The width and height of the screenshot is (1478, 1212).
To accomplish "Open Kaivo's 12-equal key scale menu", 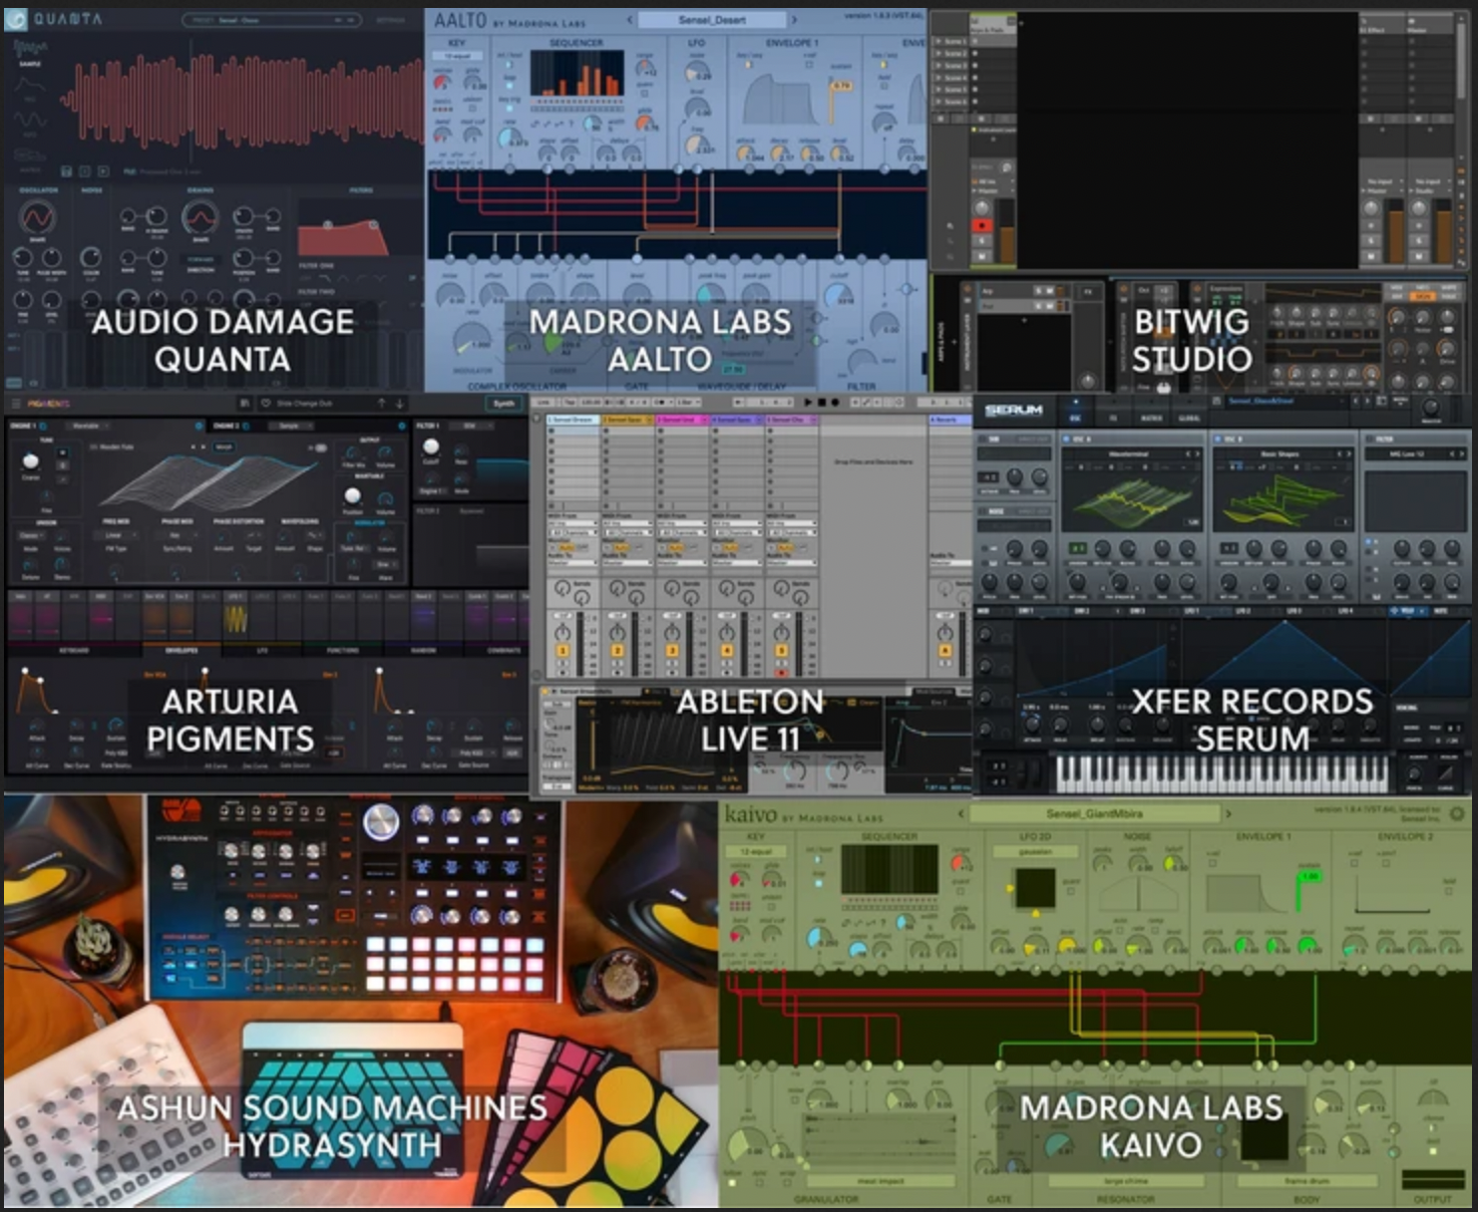I will [x=758, y=851].
